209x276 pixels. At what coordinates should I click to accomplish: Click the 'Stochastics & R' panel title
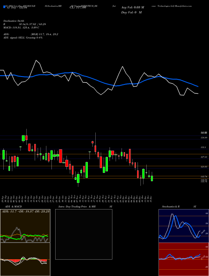click(171, 207)
